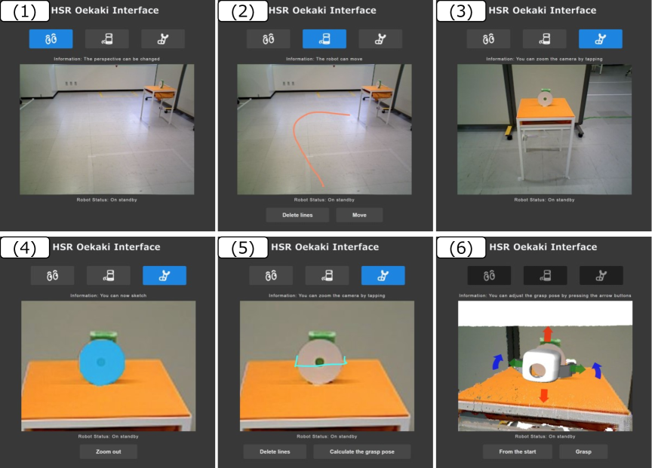This screenshot has width=652, height=468.
Task: Click the downward red arrow in panel 6
Action: pyautogui.click(x=543, y=396)
